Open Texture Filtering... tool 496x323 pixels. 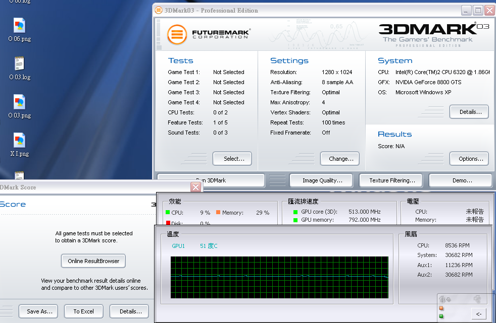coord(392,180)
